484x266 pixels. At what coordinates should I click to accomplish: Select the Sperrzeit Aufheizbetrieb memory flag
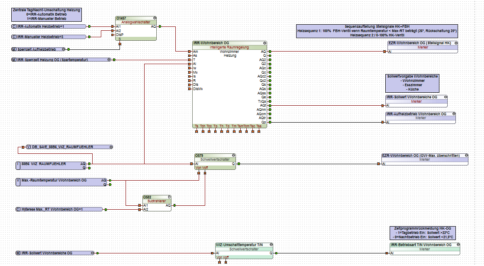pyautogui.click(x=39, y=49)
